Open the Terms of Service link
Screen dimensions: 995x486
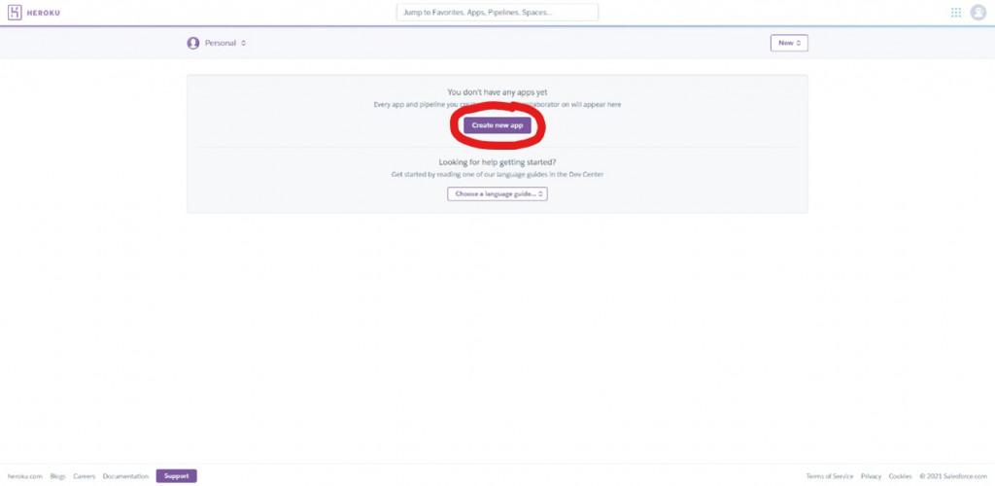[830, 476]
